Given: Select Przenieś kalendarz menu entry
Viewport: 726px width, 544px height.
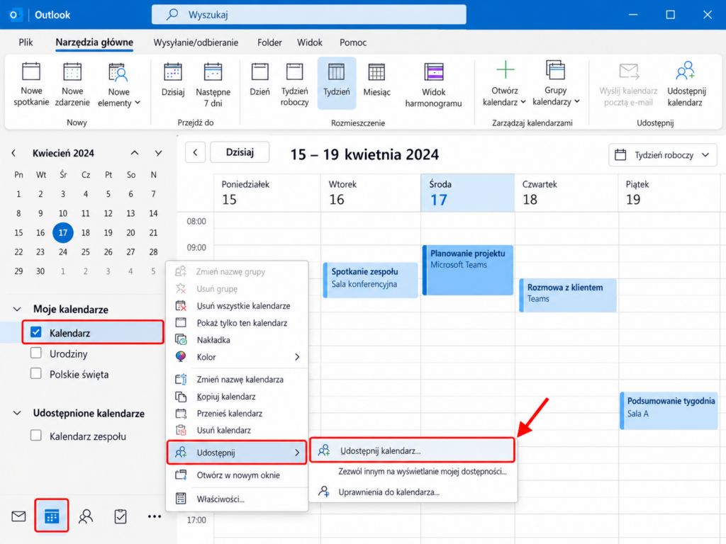Looking at the screenshot, I should [x=237, y=414].
